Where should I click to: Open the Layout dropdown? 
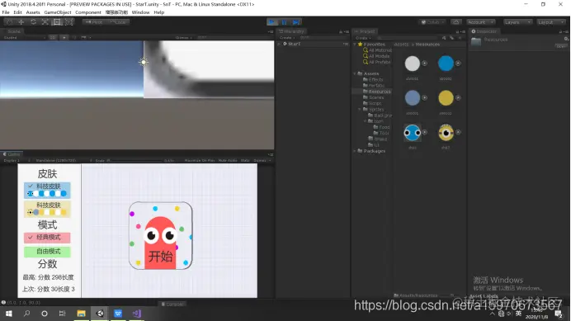(x=551, y=22)
